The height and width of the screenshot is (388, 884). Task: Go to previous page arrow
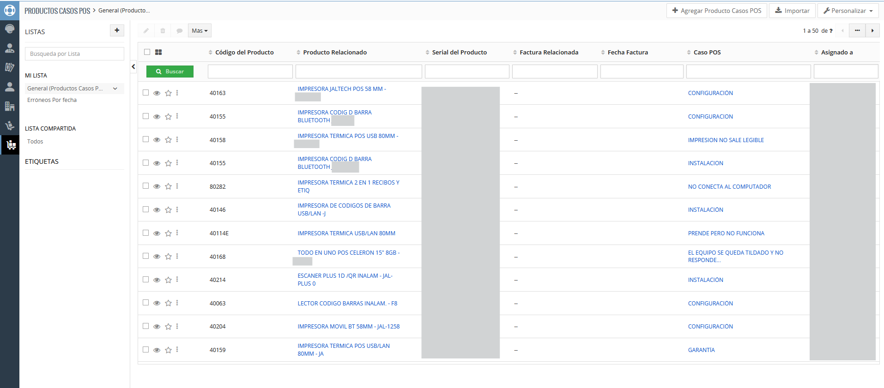[842, 30]
